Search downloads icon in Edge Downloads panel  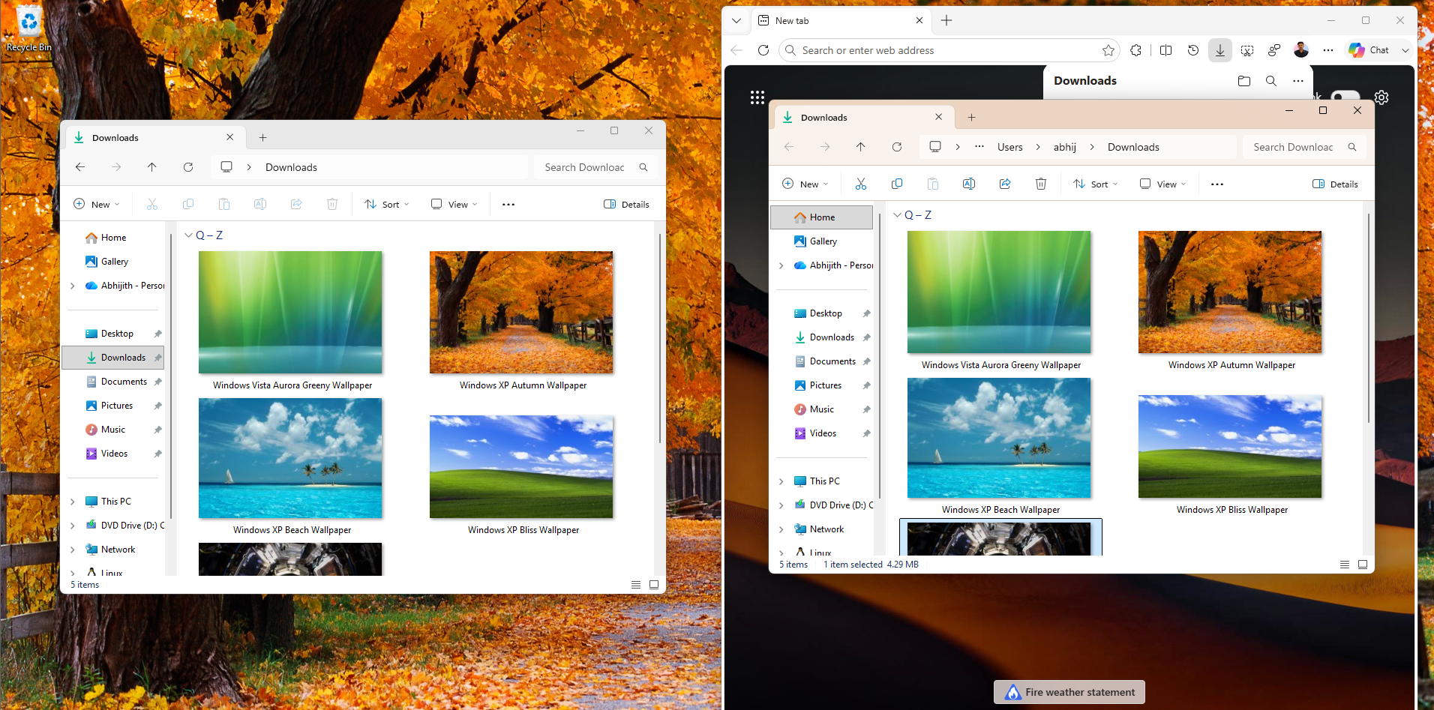pyautogui.click(x=1271, y=81)
